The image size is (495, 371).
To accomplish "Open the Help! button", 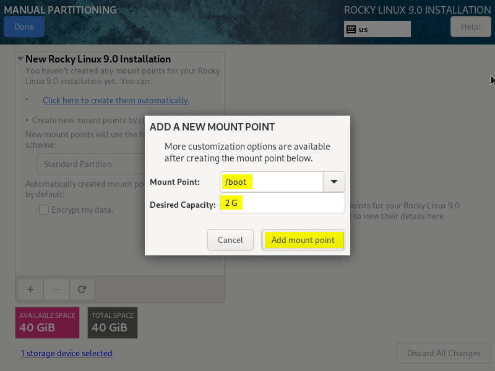I will 470,27.
